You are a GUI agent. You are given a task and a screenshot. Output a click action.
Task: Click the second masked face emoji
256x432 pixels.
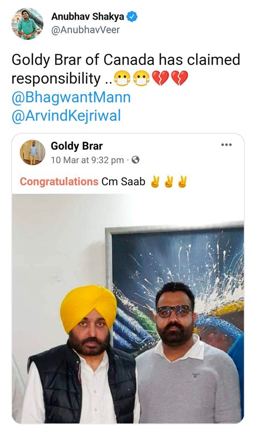(x=142, y=78)
